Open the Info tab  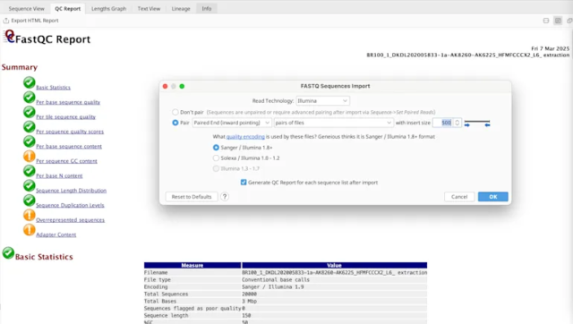point(207,8)
